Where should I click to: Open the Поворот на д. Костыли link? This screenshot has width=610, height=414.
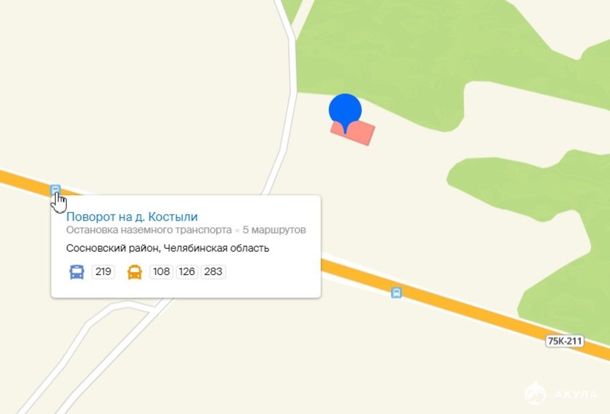[x=132, y=216]
